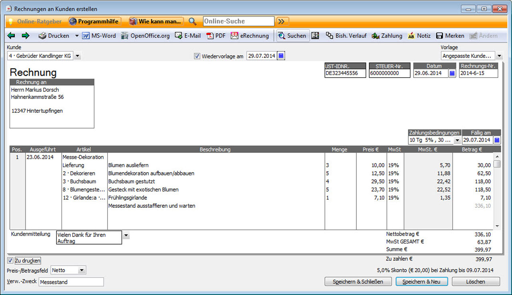
Task: Create a PDF of the invoice
Action: 216,36
